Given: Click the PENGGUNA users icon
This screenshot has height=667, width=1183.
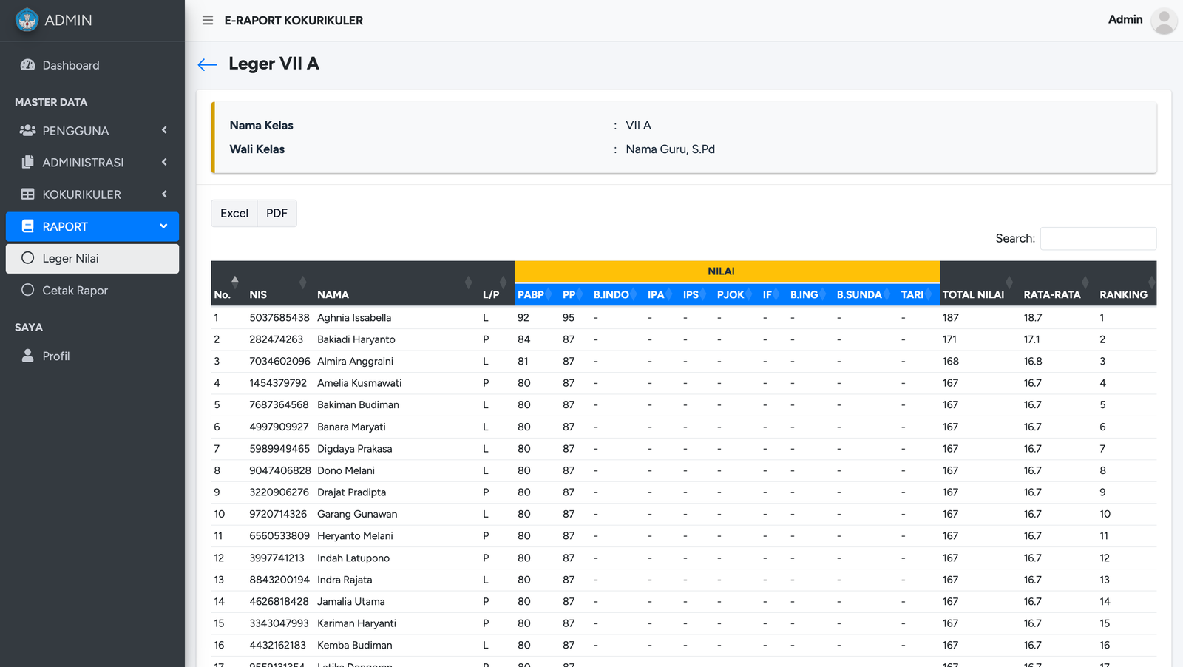Looking at the screenshot, I should [x=28, y=131].
